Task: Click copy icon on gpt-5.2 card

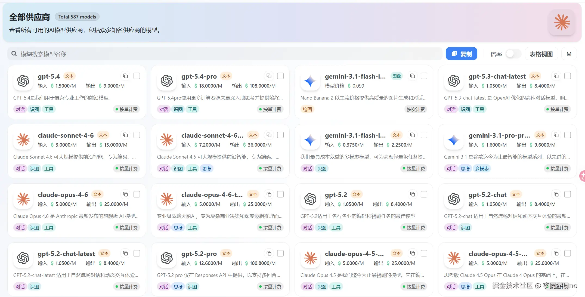Action: (x=412, y=194)
